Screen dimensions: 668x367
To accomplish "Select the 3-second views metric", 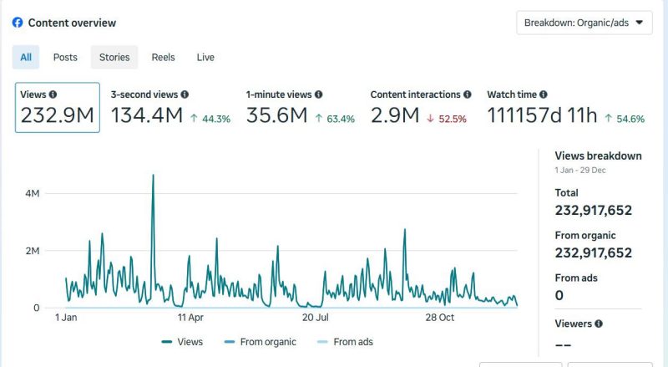I will (x=170, y=108).
